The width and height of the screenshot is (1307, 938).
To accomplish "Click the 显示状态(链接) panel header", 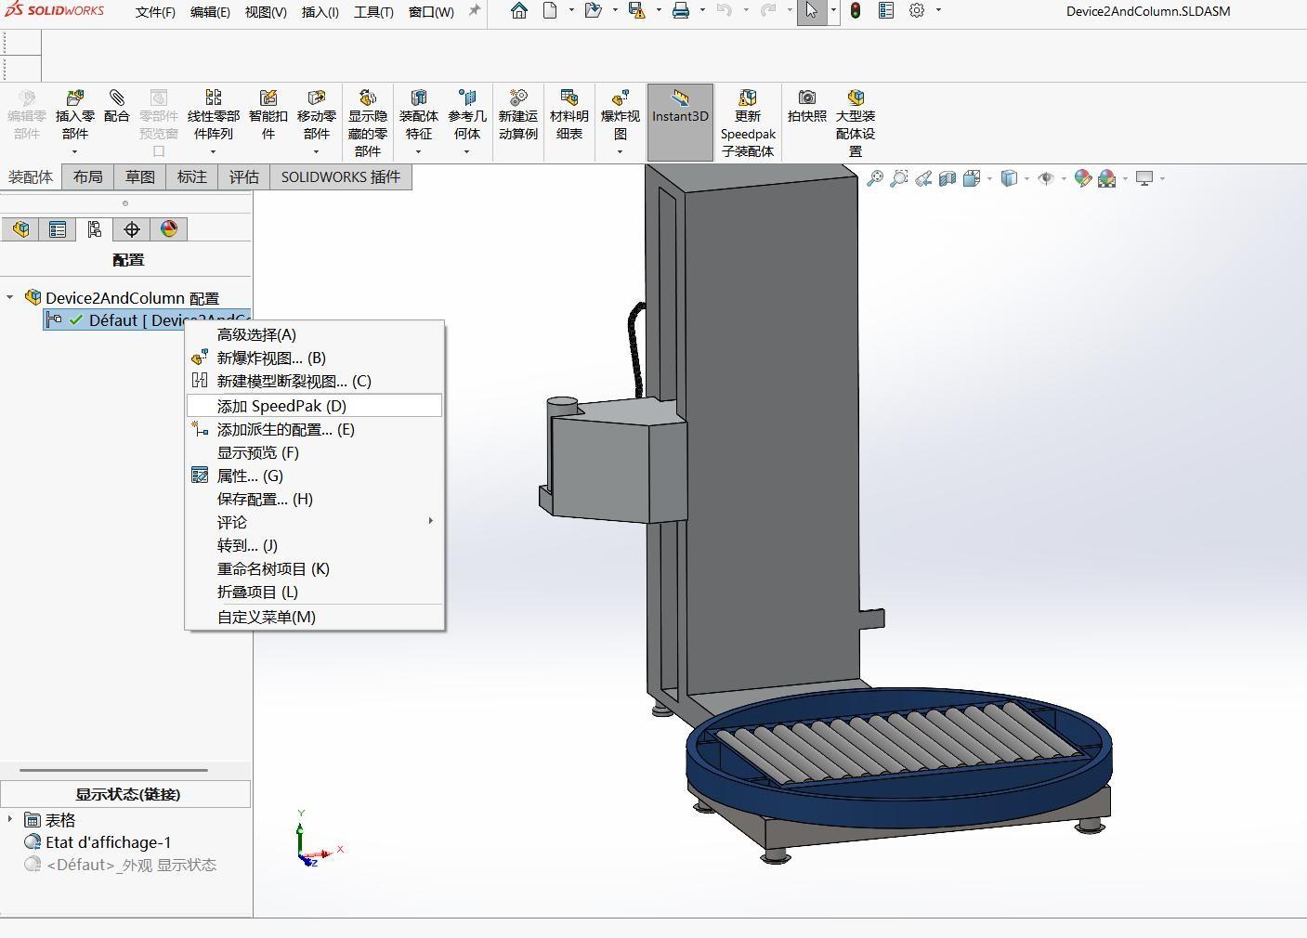I will [125, 794].
